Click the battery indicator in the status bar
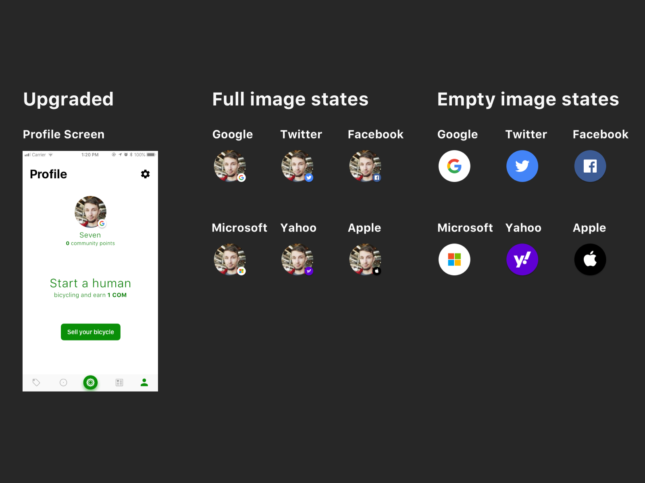This screenshot has height=483, width=645. (152, 154)
